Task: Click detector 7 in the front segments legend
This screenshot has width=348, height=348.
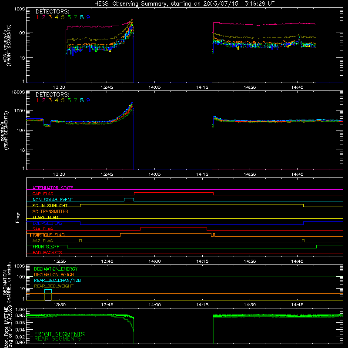Action: [75, 17]
